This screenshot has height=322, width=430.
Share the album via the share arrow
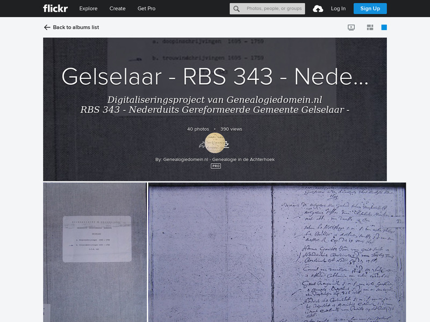click(202, 144)
